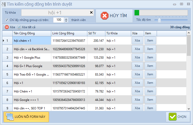
Task: Click the LUÔN NỔI FORM NÀY button
Action: tap(26, 117)
